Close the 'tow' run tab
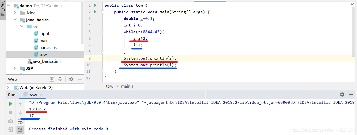Viewport: 357px width, 135px height. click(40, 95)
